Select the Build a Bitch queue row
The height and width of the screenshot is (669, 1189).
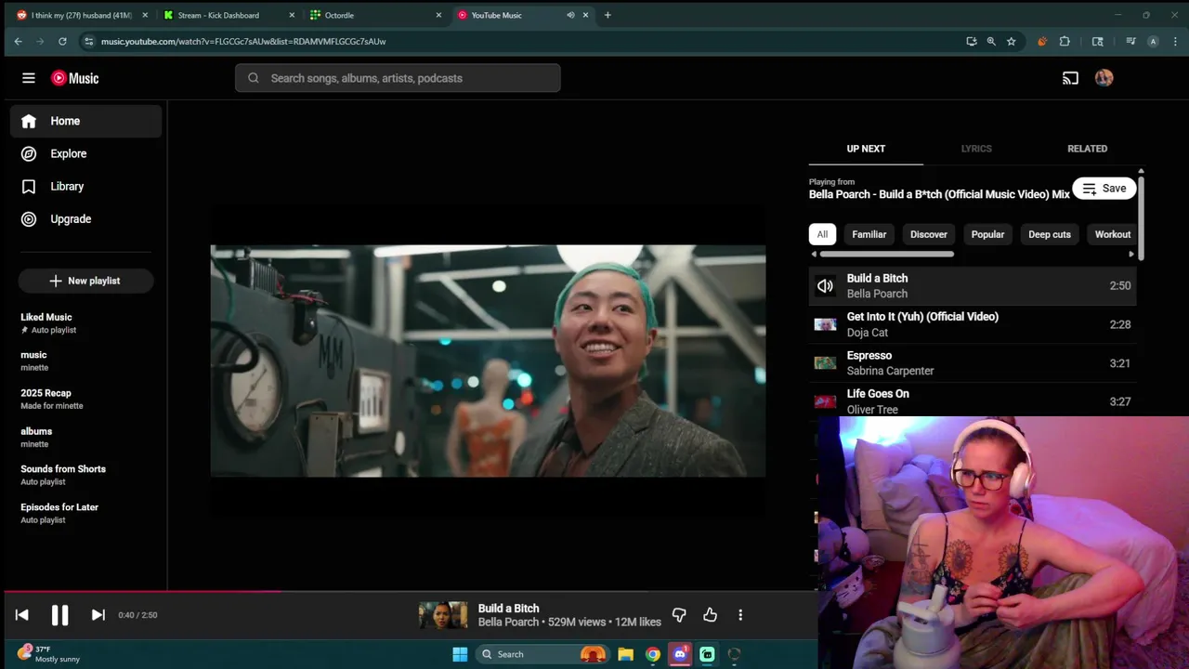[973, 286]
